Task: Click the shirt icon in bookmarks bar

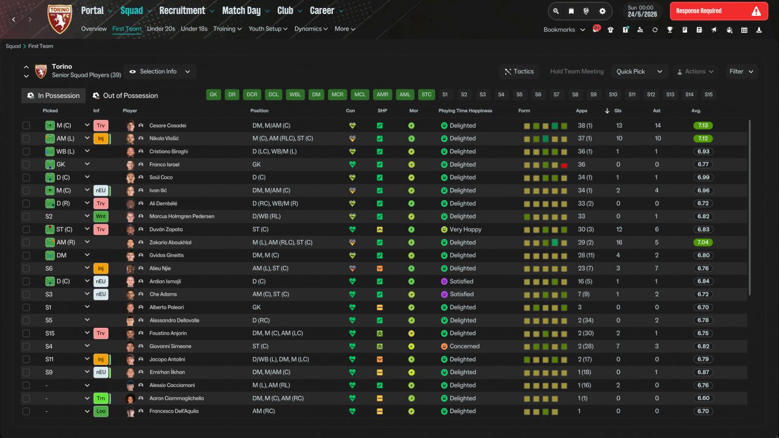Action: click(610, 30)
